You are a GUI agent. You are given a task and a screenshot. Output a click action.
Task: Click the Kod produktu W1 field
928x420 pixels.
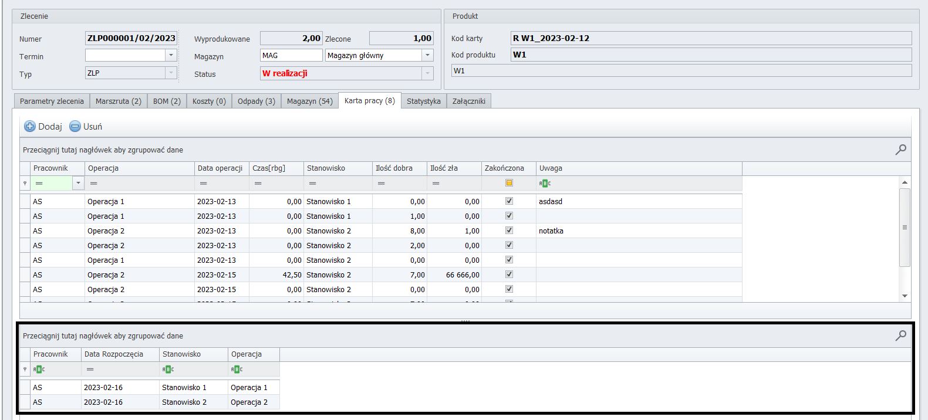click(x=711, y=55)
